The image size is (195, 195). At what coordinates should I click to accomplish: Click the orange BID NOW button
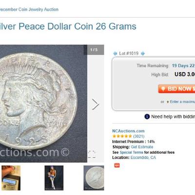176,89
